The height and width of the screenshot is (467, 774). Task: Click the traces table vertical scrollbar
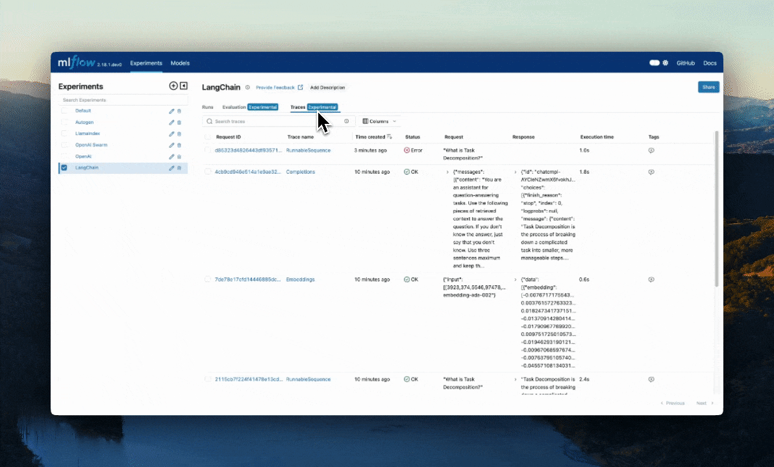click(x=717, y=209)
